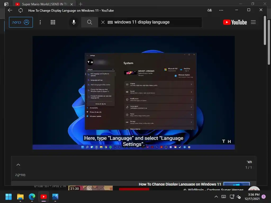Open the clock showing 3:56 PM
Viewport: 271px width, 203px height.
[x=252, y=197]
